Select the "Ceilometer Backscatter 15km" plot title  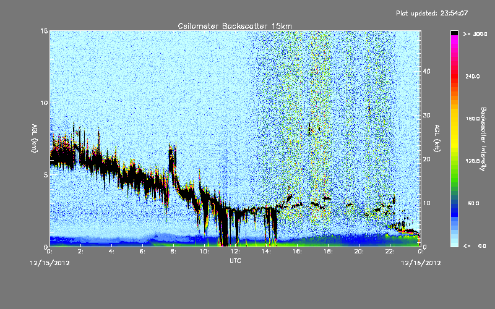pos(235,26)
